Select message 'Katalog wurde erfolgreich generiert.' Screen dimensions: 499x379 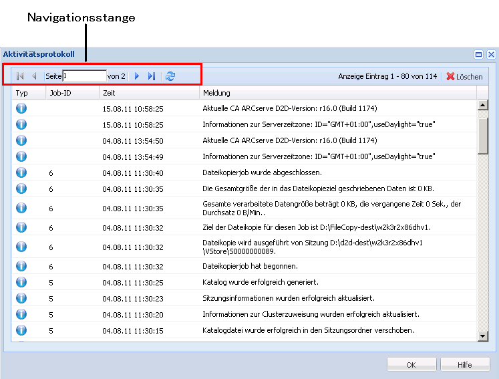(261, 282)
